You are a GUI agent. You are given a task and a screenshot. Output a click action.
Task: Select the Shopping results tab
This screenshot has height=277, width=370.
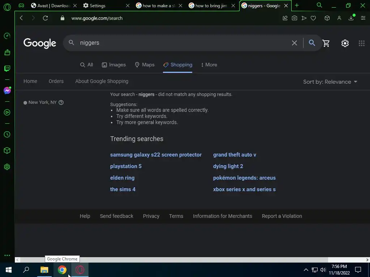click(178, 65)
